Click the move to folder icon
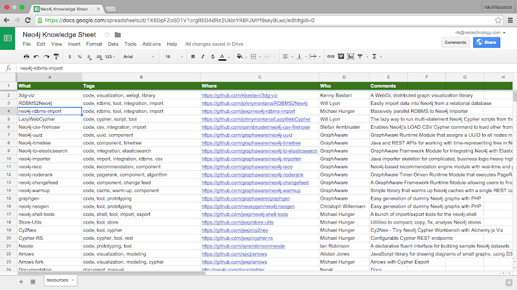The height and width of the screenshot is (290, 517). pyautogui.click(x=118, y=35)
